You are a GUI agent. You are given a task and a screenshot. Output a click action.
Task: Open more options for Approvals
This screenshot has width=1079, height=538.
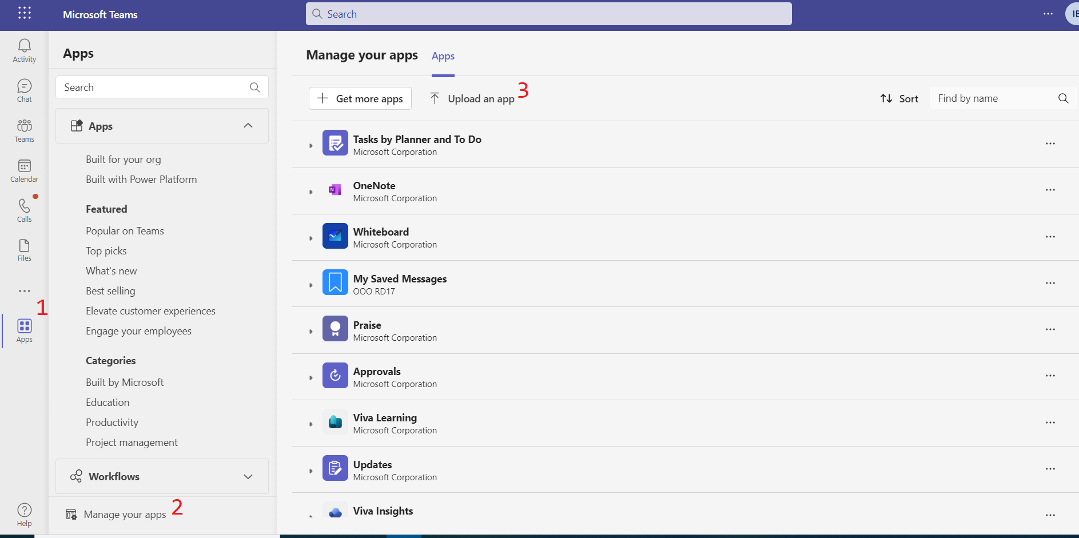click(x=1050, y=376)
